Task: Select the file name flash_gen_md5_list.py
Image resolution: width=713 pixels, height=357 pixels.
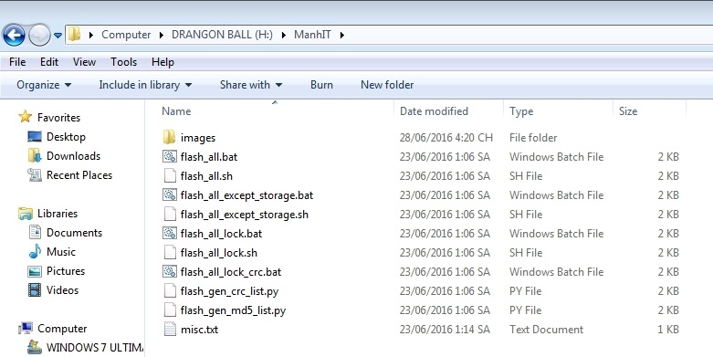Action: pos(233,310)
